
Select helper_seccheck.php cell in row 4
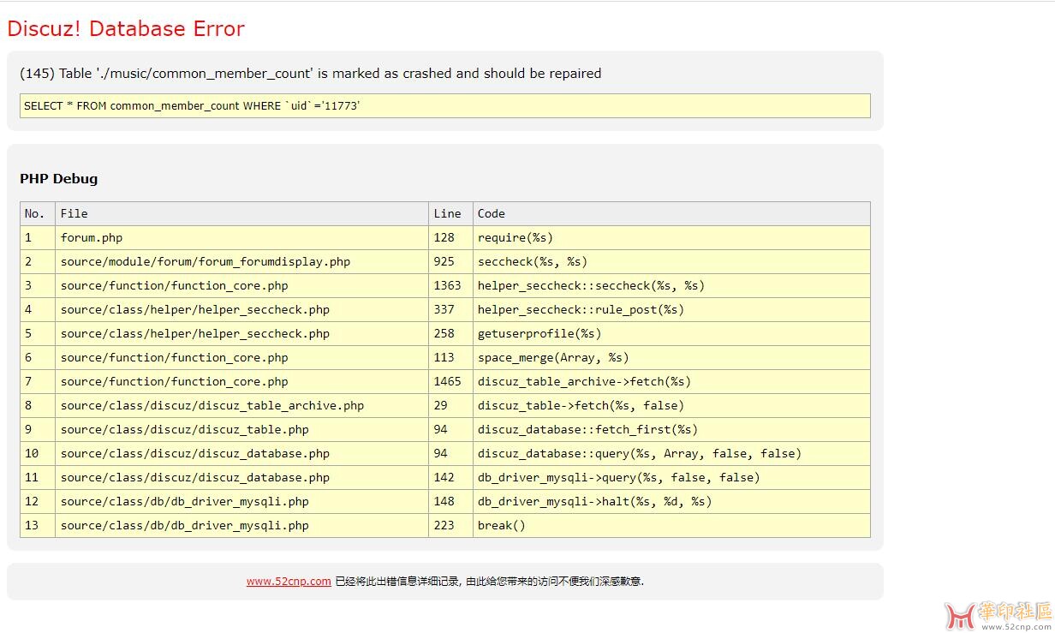[x=242, y=309]
